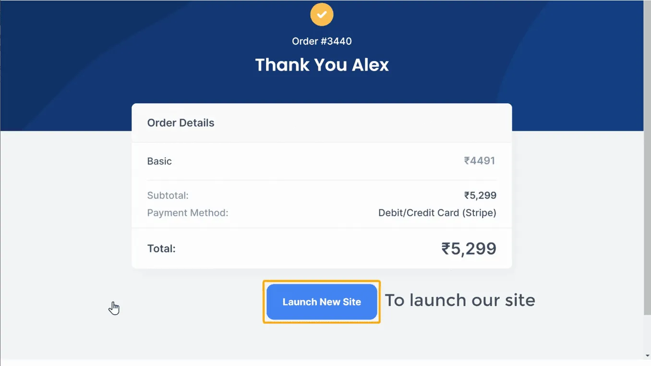This screenshot has width=651, height=366.
Task: Click the empty scrollbar track below the thumb
Action: 647,334
